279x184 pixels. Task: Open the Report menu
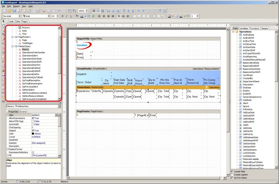click(16, 6)
